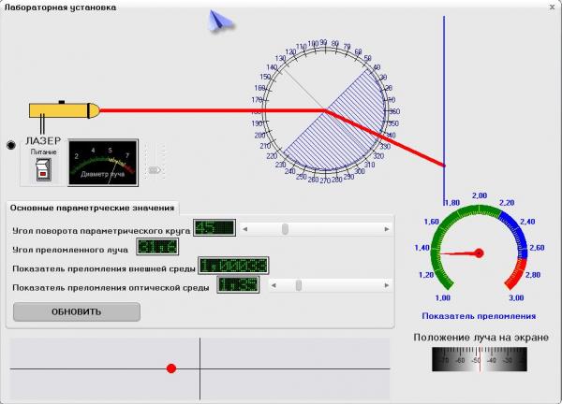Click the beam diameter gauge (Диаметр луча)
This screenshot has height=404, width=562.
(x=103, y=163)
